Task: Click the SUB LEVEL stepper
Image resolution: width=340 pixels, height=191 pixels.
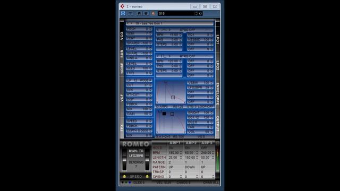Action: point(150,48)
